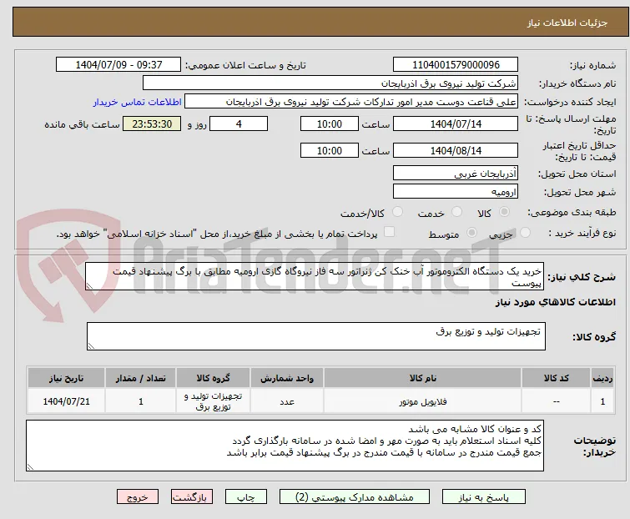Select the کالا/خدمت radio button
Screen dimensions: 630x519
[x=397, y=212]
